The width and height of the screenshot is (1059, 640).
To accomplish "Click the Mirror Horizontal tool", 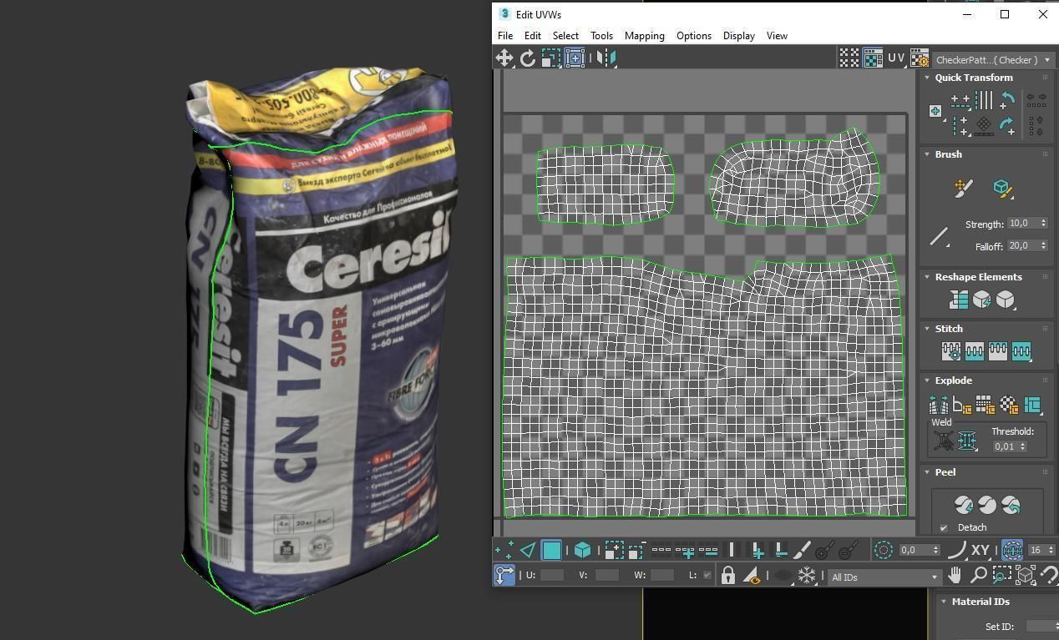I will (607, 58).
